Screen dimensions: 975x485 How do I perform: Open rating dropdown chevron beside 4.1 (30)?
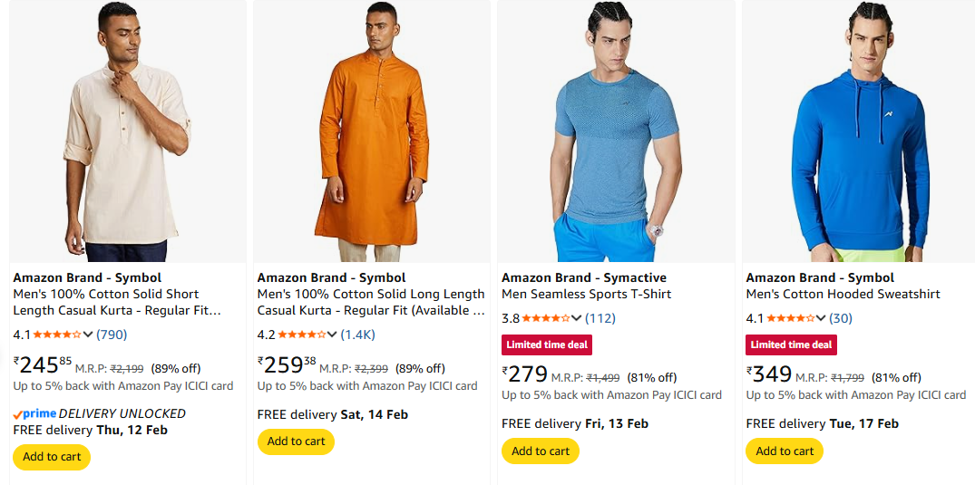tap(822, 318)
